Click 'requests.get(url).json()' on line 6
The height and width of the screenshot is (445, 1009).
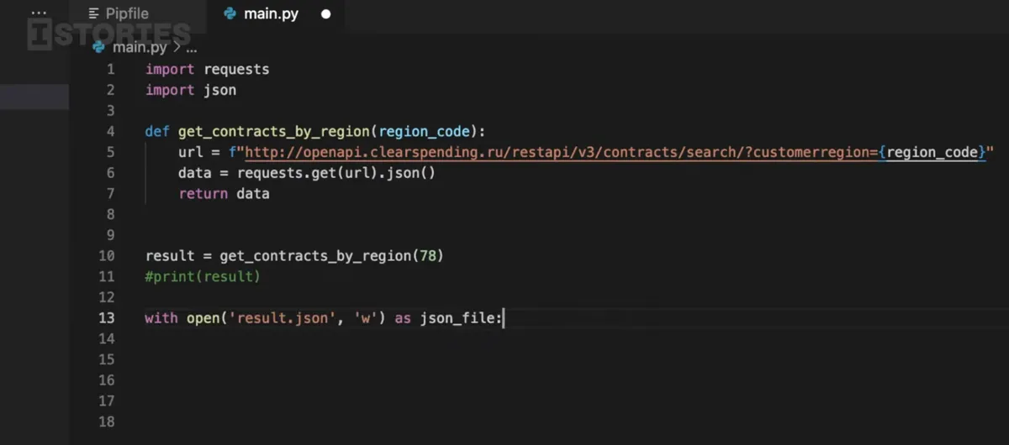click(x=336, y=173)
